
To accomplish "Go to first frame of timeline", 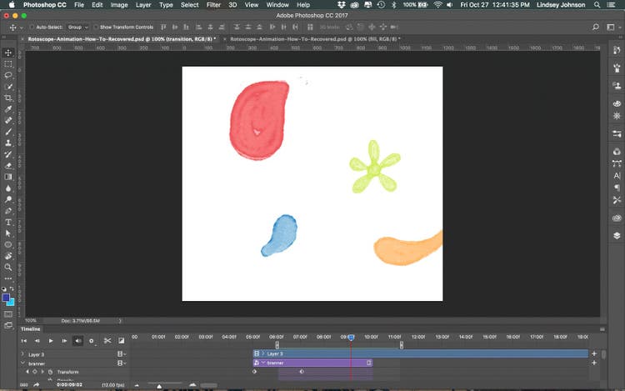I will (x=24, y=341).
